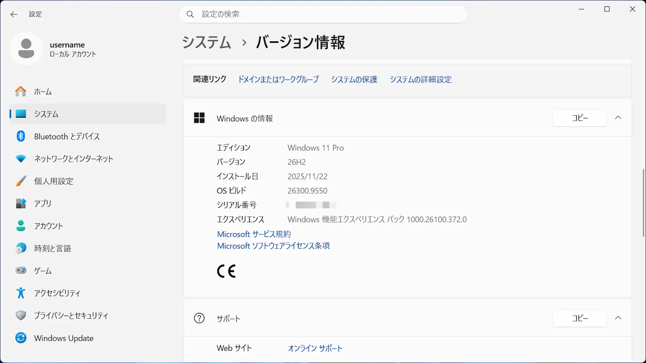Open Windows Update page
This screenshot has height=363, width=646.
click(88, 338)
